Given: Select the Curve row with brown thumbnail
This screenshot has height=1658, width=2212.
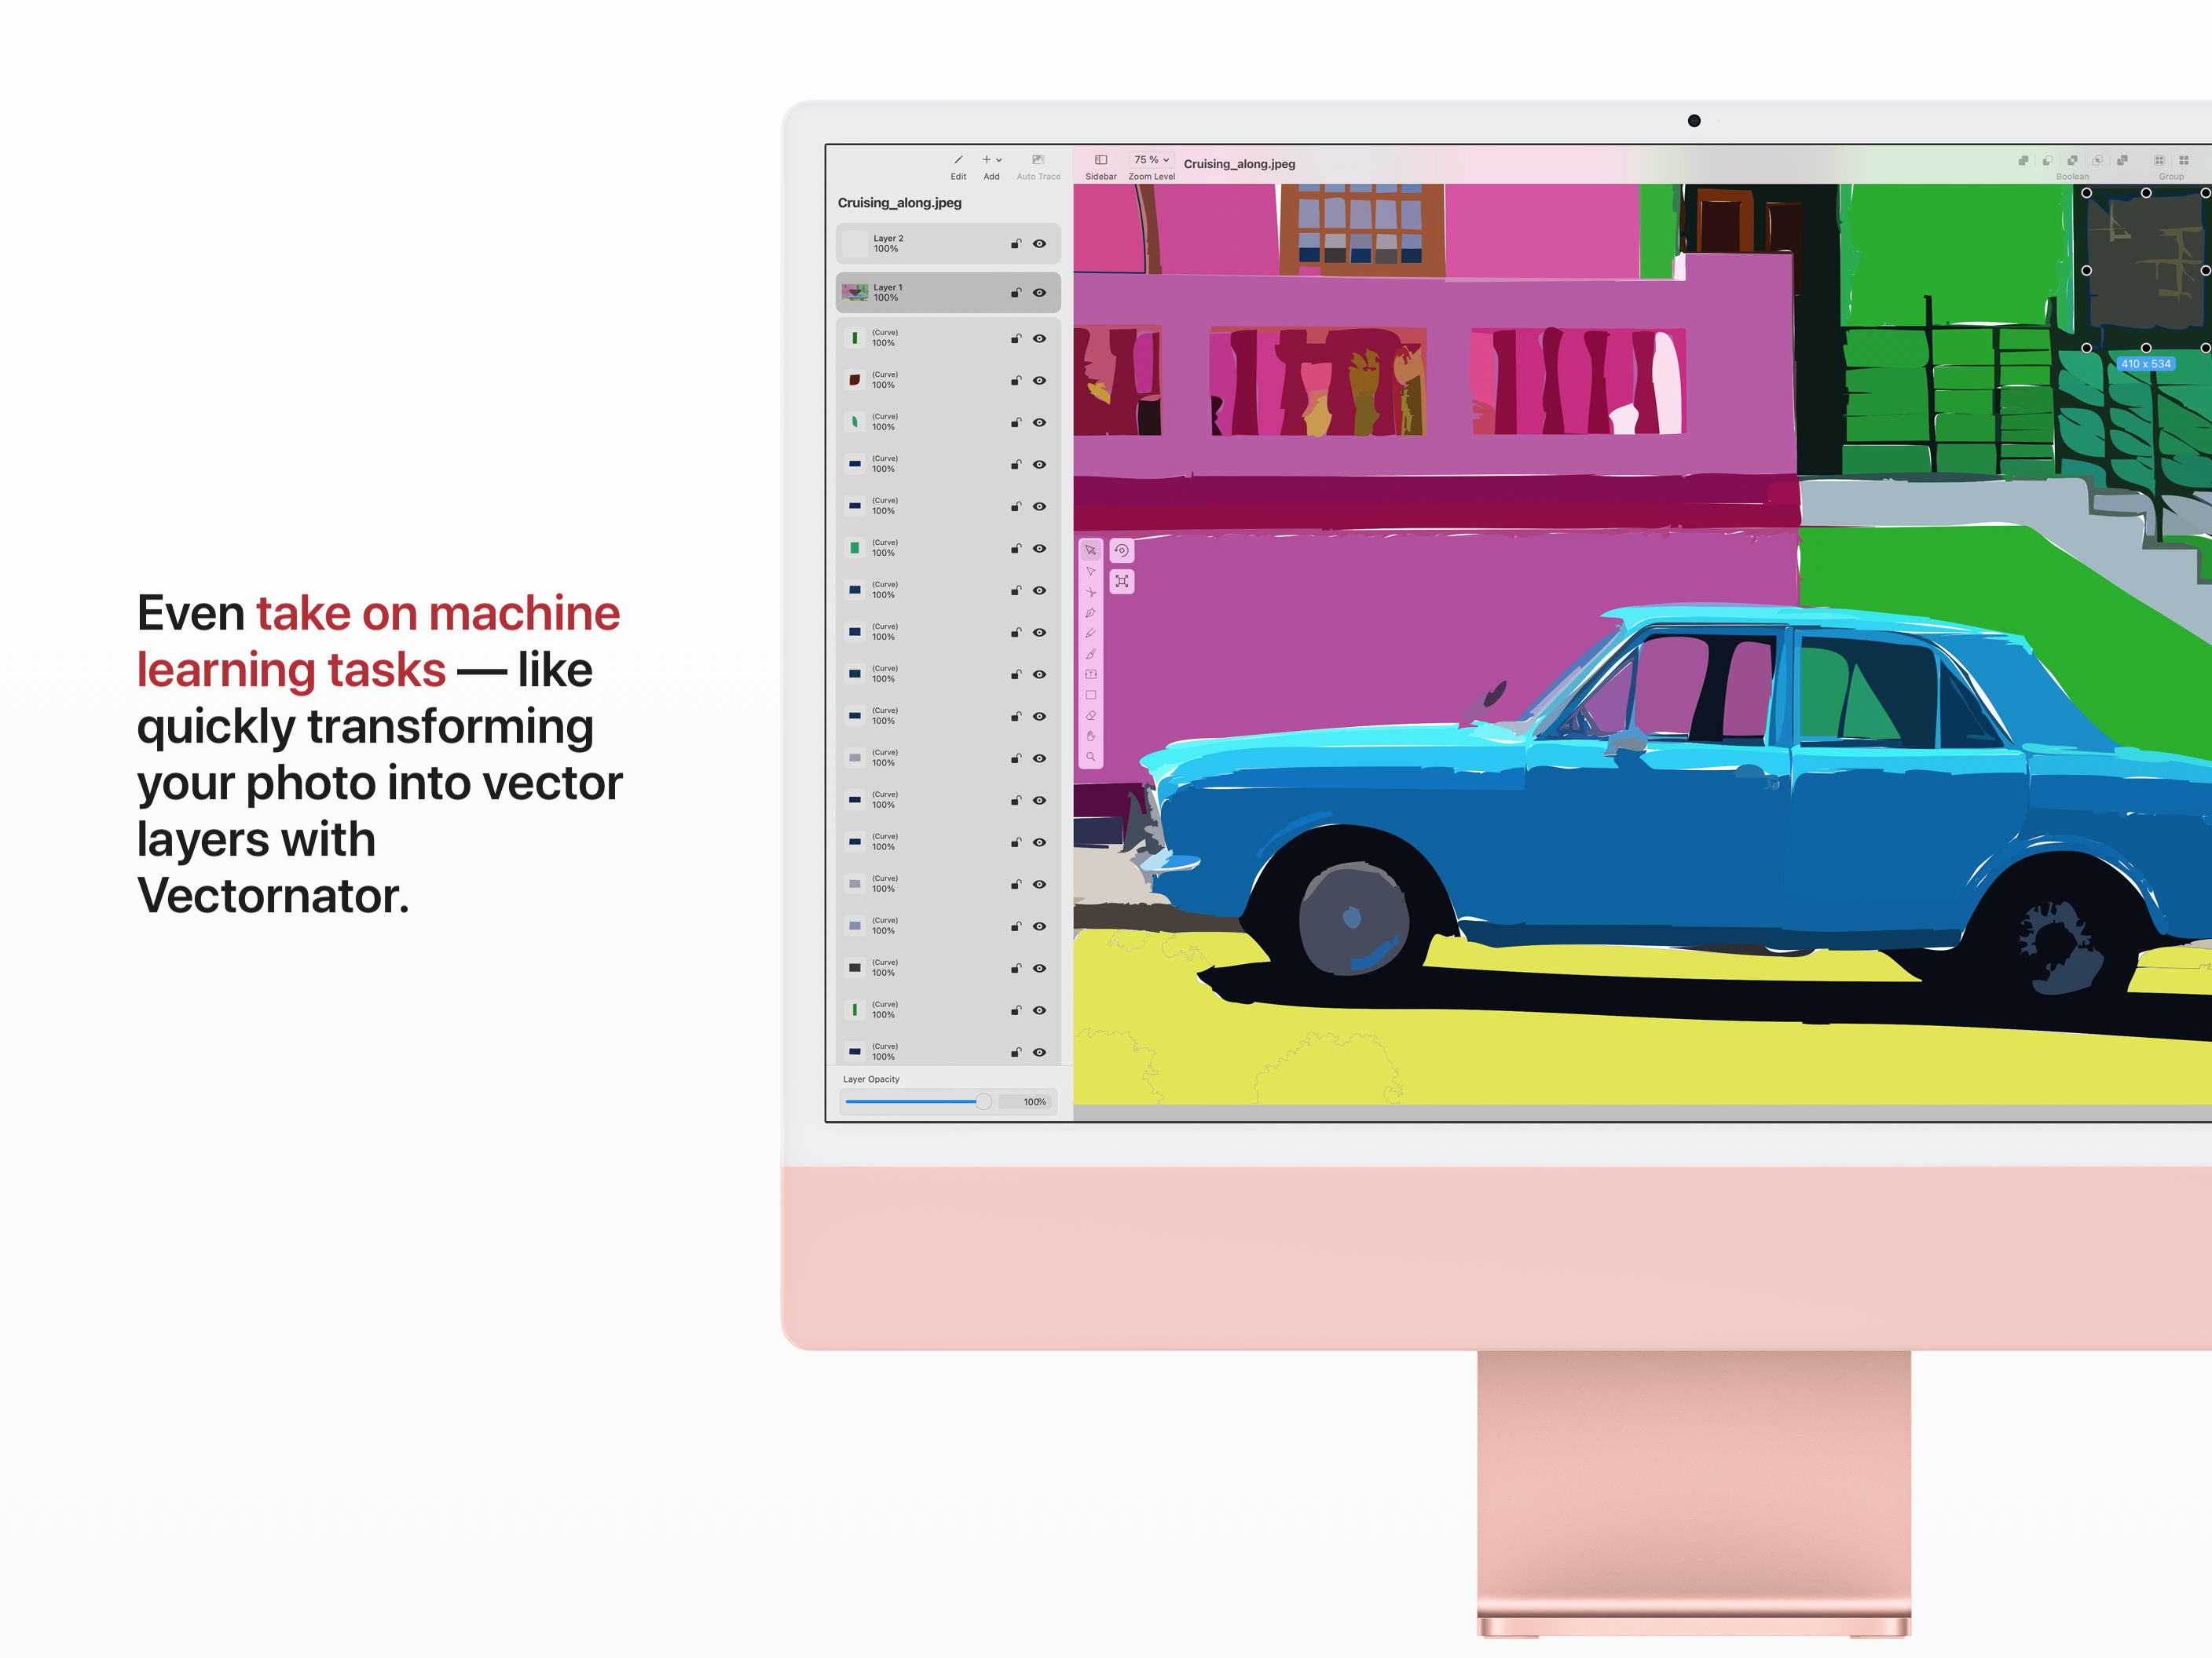Looking at the screenshot, I should click(x=948, y=381).
